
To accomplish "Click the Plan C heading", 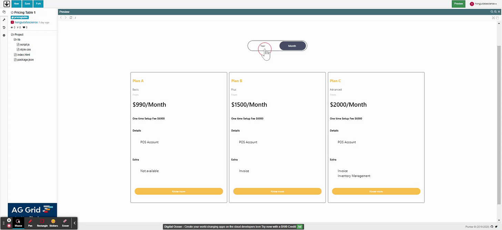I will 335,81.
